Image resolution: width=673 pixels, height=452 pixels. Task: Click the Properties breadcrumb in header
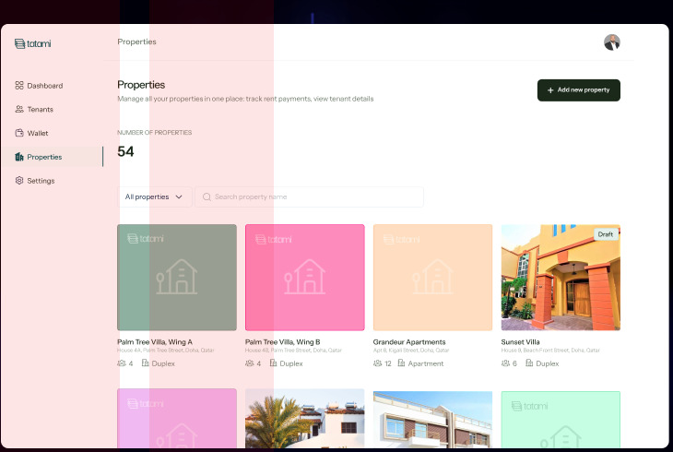pyautogui.click(x=137, y=42)
